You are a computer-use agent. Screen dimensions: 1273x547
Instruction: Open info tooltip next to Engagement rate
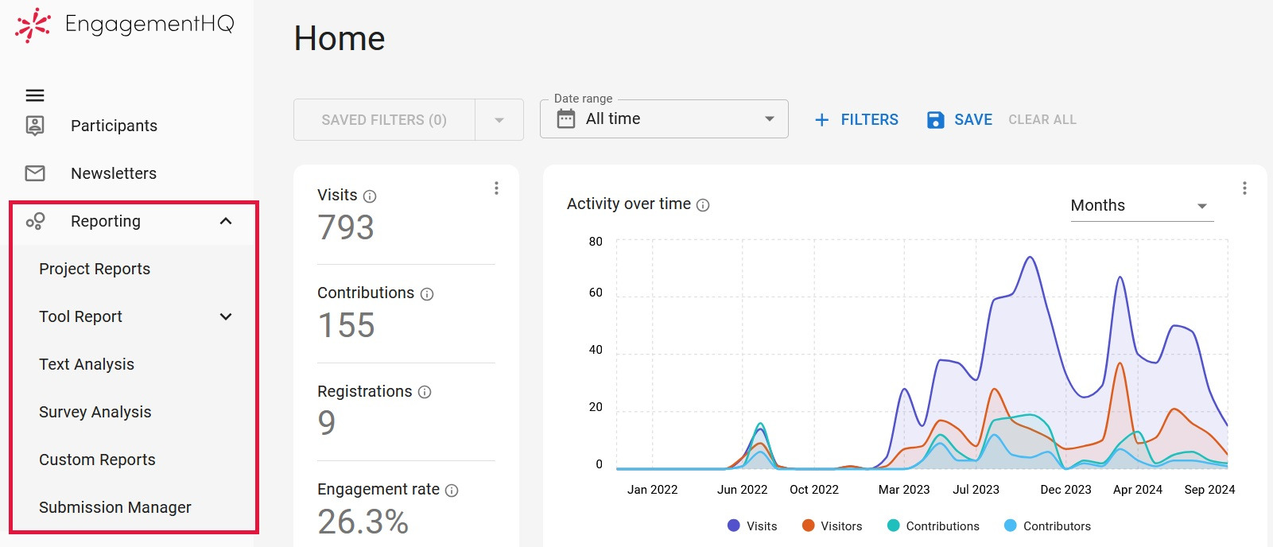(452, 491)
